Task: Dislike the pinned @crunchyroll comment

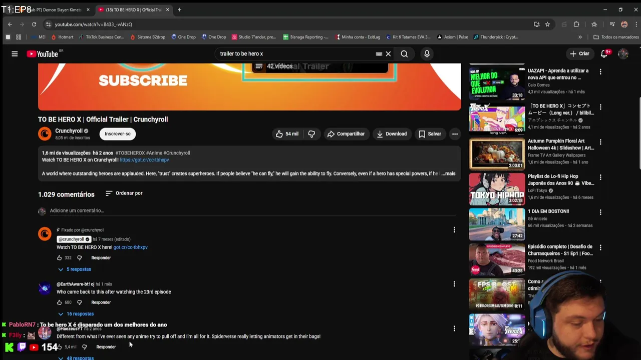Action: coord(79,257)
